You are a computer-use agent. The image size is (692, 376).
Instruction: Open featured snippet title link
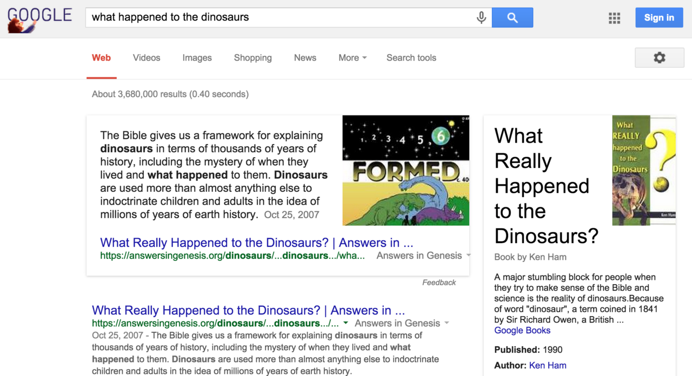coord(257,243)
